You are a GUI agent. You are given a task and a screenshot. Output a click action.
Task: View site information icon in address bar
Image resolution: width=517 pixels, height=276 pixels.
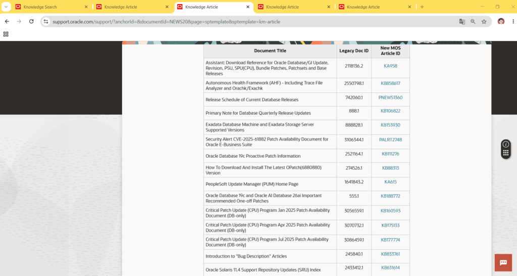(46, 21)
